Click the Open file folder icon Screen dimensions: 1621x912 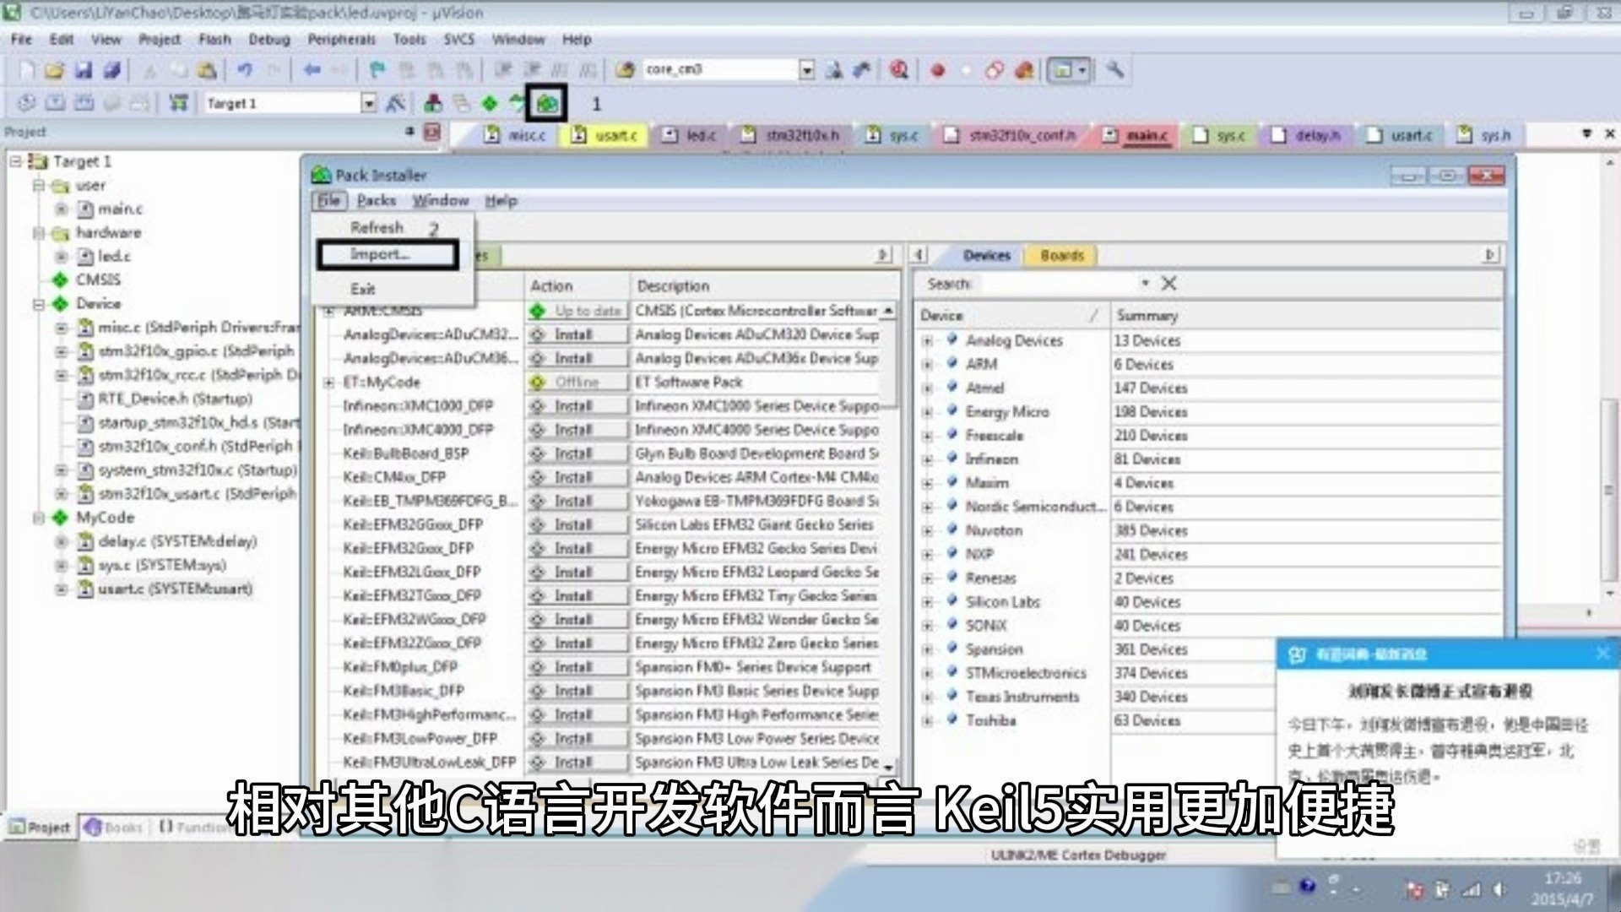(55, 70)
